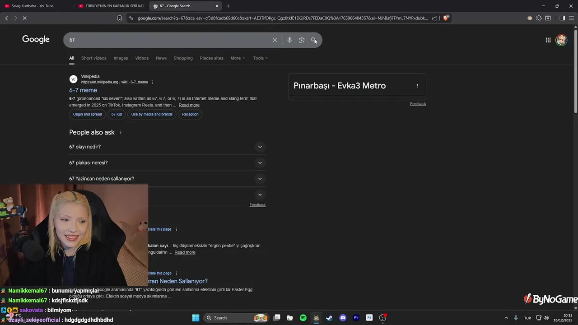This screenshot has height=325, width=578.
Task: Share this page via the share icon
Action: 434,18
